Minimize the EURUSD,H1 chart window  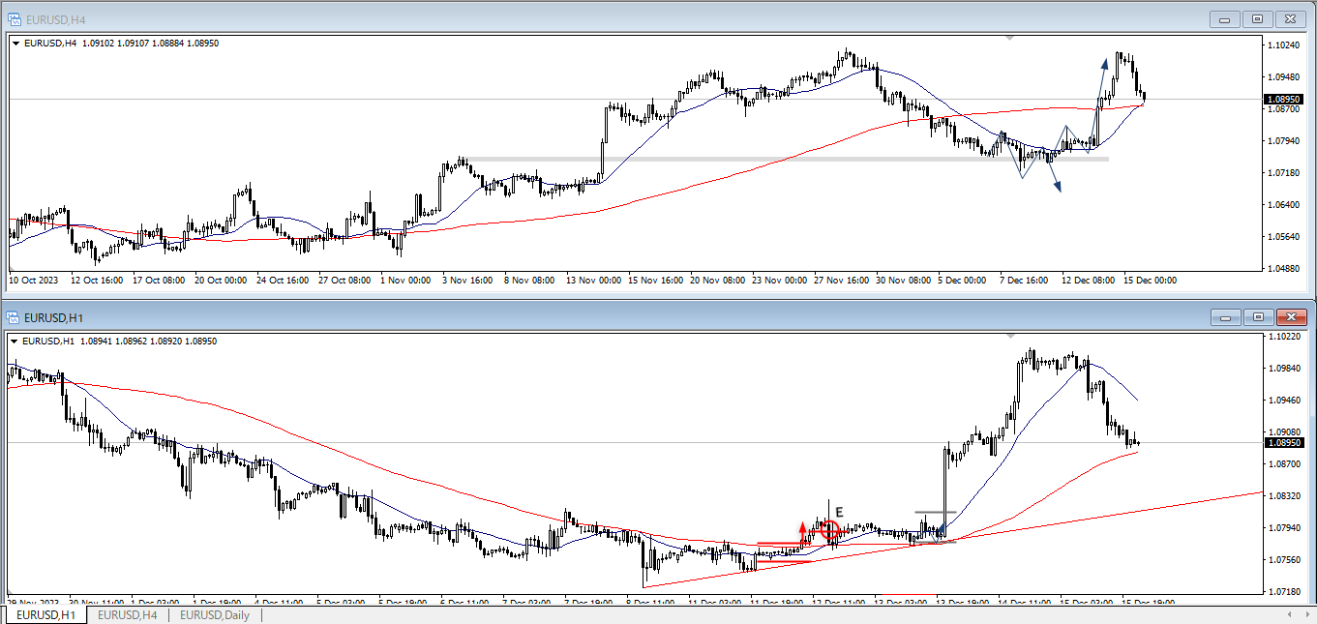[x=1225, y=317]
